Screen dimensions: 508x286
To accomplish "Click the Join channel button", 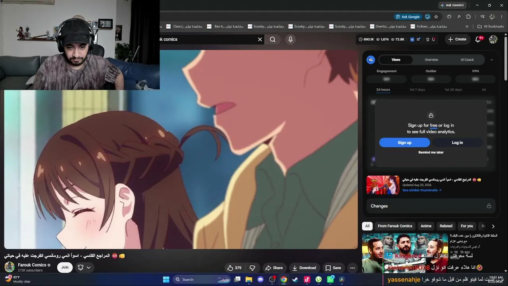I will pyautogui.click(x=65, y=267).
